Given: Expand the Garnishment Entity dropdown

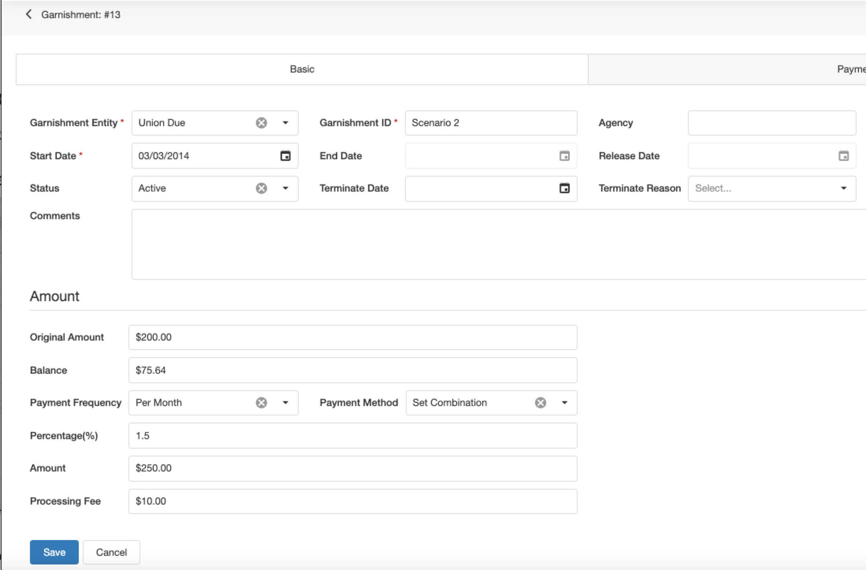Looking at the screenshot, I should [285, 123].
